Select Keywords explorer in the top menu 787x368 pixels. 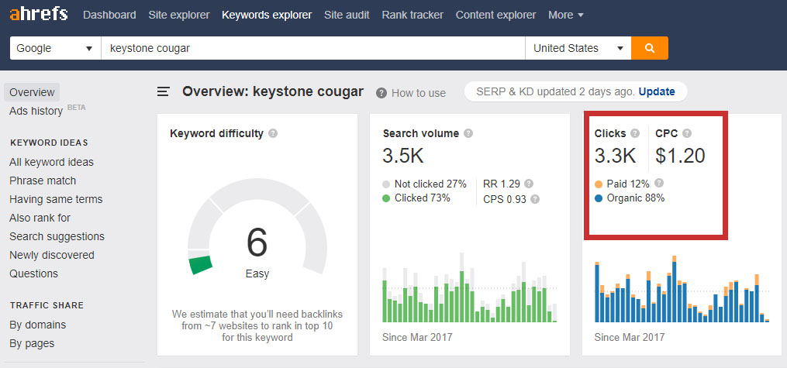pos(267,15)
